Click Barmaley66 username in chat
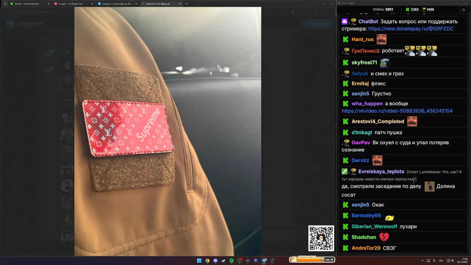The height and width of the screenshot is (265, 471). click(366, 215)
